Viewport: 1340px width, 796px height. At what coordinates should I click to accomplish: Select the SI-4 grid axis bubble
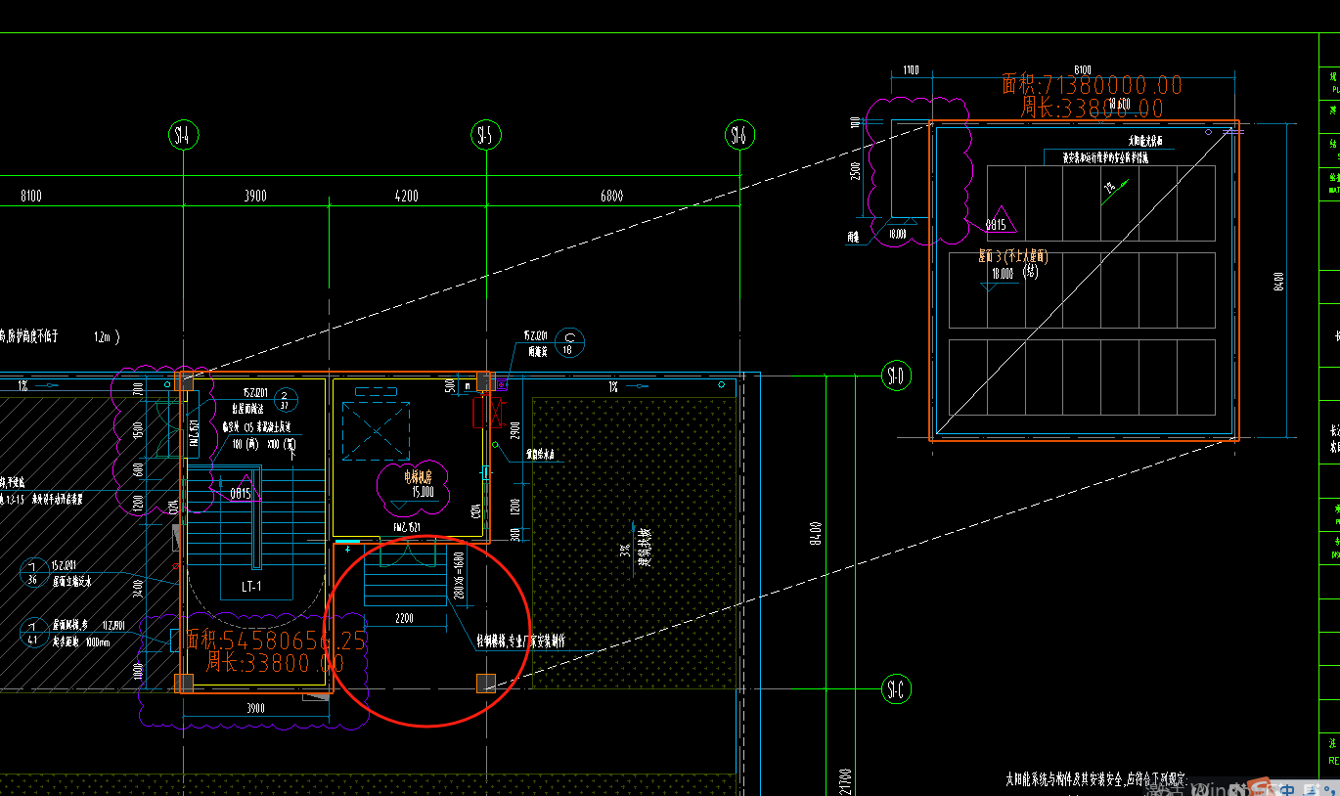point(183,136)
